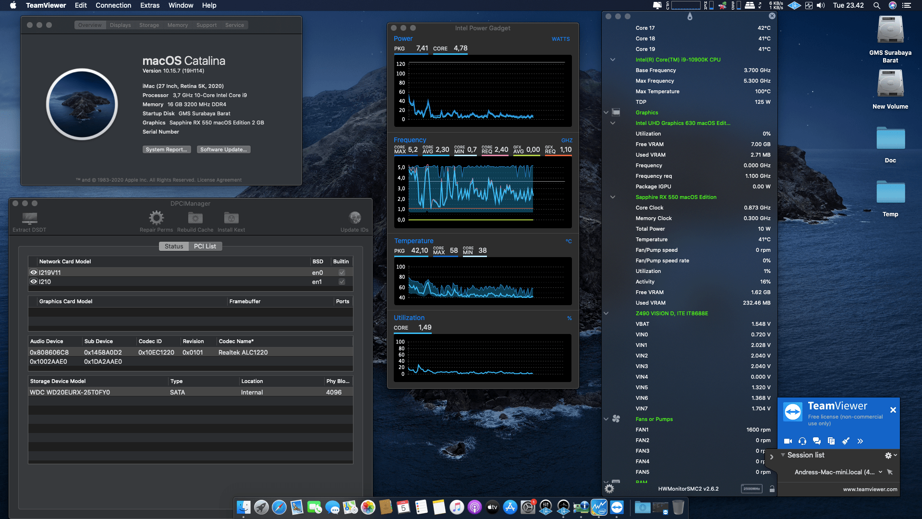
Task: Collapse TeamViewer side panel arrow tab
Action: click(771, 457)
